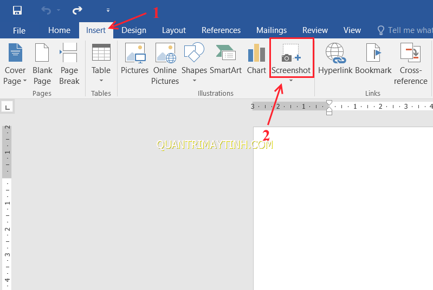Insert a Bookmark

coord(373,58)
